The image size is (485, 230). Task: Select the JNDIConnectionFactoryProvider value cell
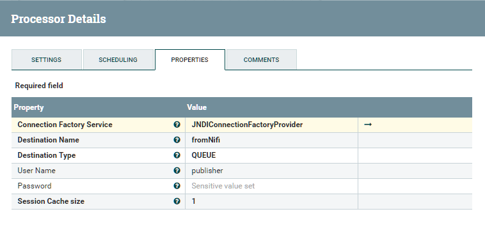[271, 125]
